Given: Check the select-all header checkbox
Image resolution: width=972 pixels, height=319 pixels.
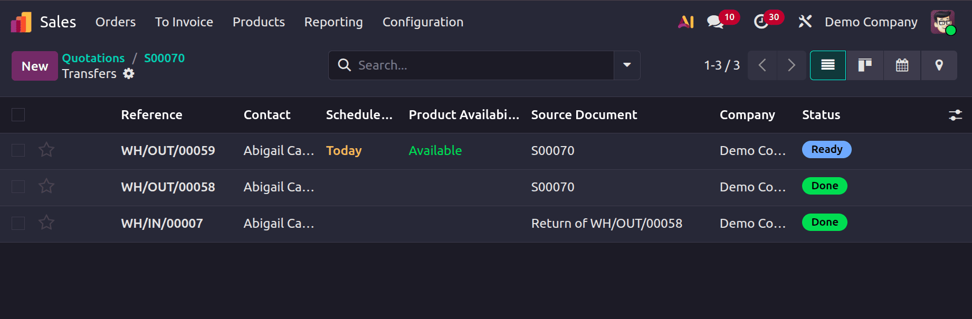Looking at the screenshot, I should point(18,114).
